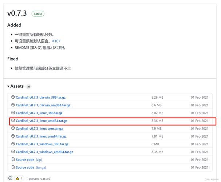
Task: Download Cardinal_v0.7.3_windows_amd64.tar.gz
Action: 44,152
